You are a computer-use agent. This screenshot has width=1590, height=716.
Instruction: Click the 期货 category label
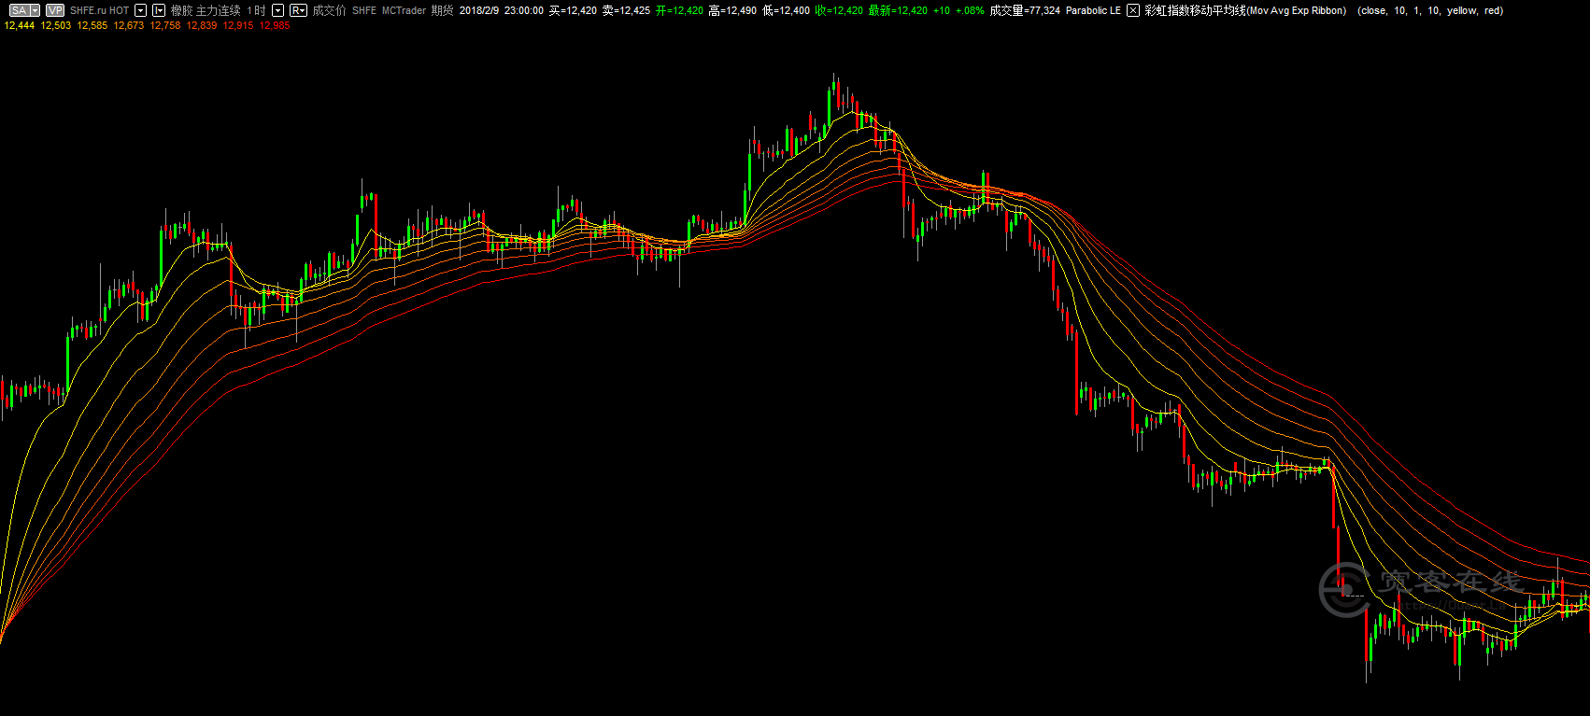(443, 10)
